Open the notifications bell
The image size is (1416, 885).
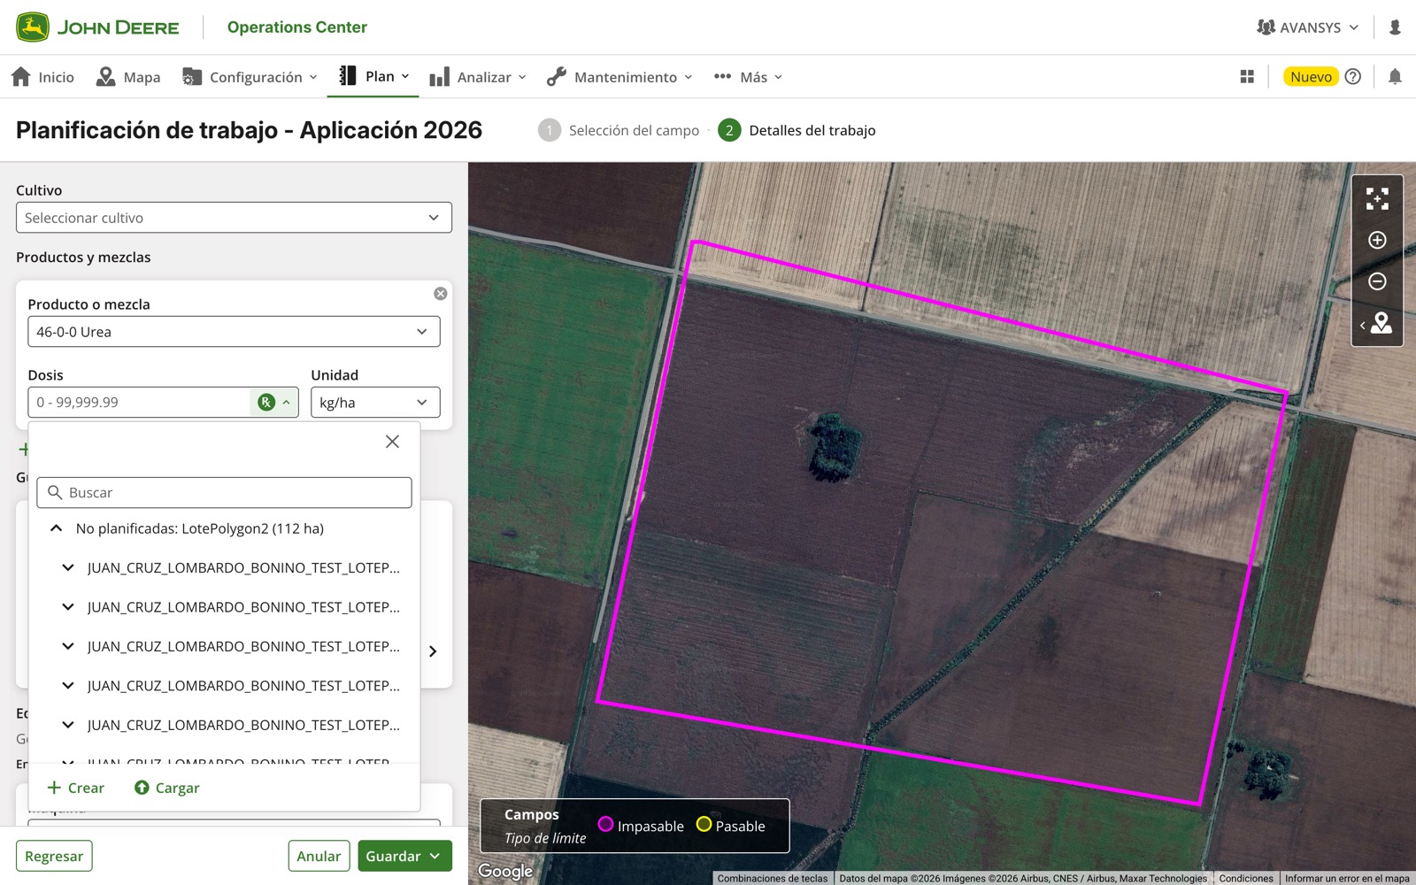pyautogui.click(x=1395, y=77)
